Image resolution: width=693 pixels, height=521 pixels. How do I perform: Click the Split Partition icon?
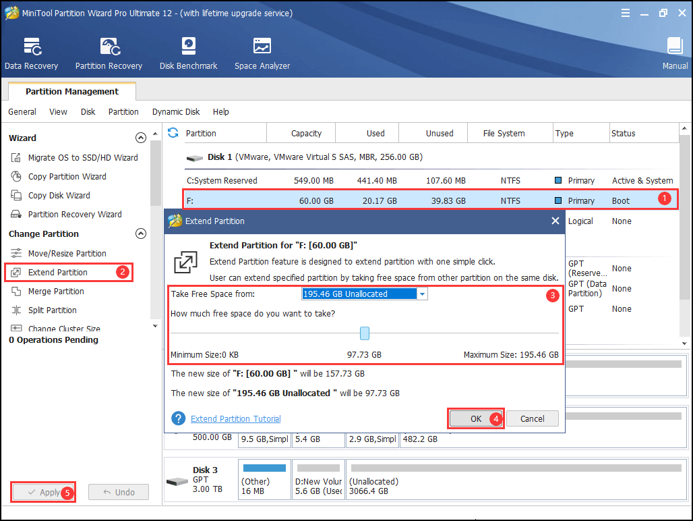click(16, 310)
